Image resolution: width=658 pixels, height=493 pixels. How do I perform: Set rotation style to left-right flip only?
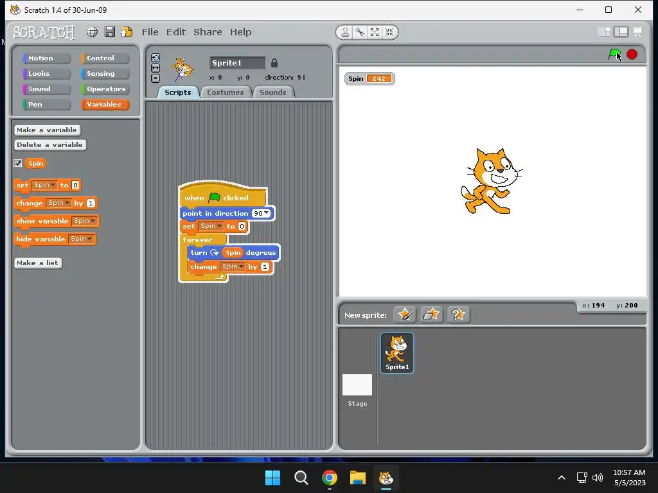(156, 68)
